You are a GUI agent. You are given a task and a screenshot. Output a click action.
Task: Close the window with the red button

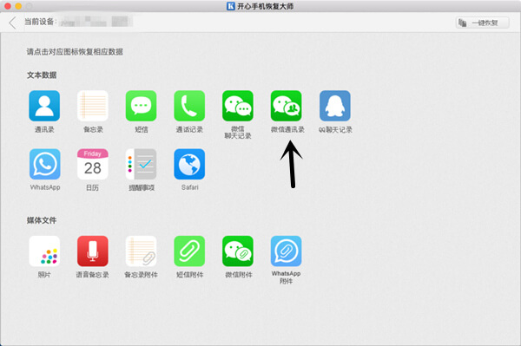tap(7, 6)
